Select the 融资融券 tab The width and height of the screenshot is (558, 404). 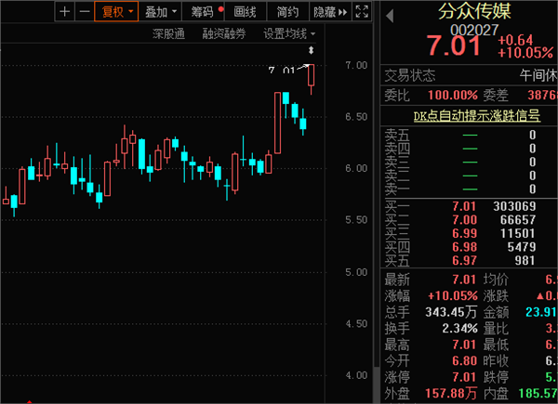224,33
